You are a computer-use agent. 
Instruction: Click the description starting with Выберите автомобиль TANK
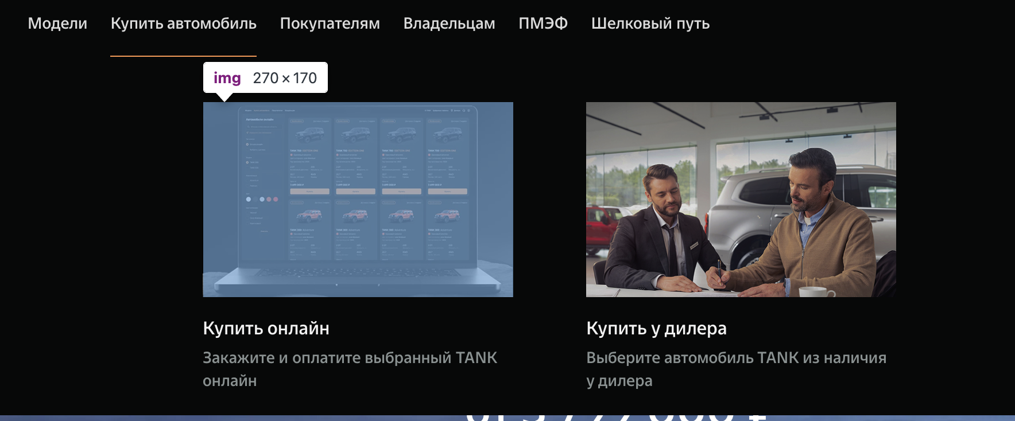tap(736, 369)
